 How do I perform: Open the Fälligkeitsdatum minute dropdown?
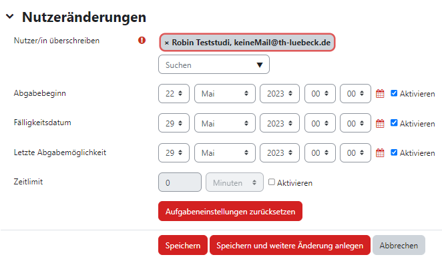[x=355, y=123]
